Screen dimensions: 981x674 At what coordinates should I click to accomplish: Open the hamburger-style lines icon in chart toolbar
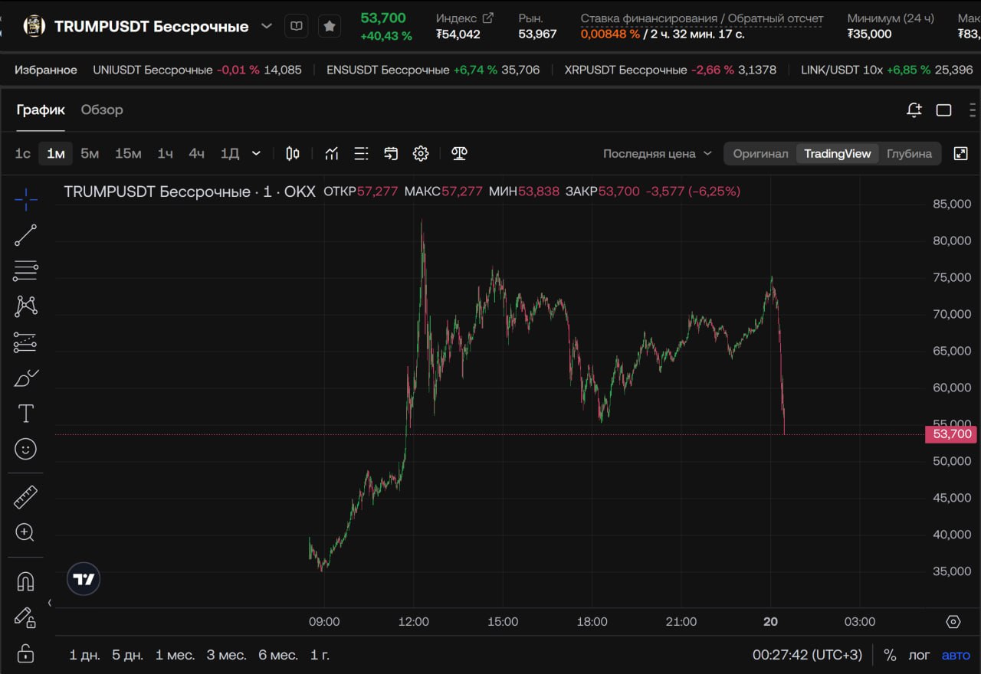tap(361, 153)
